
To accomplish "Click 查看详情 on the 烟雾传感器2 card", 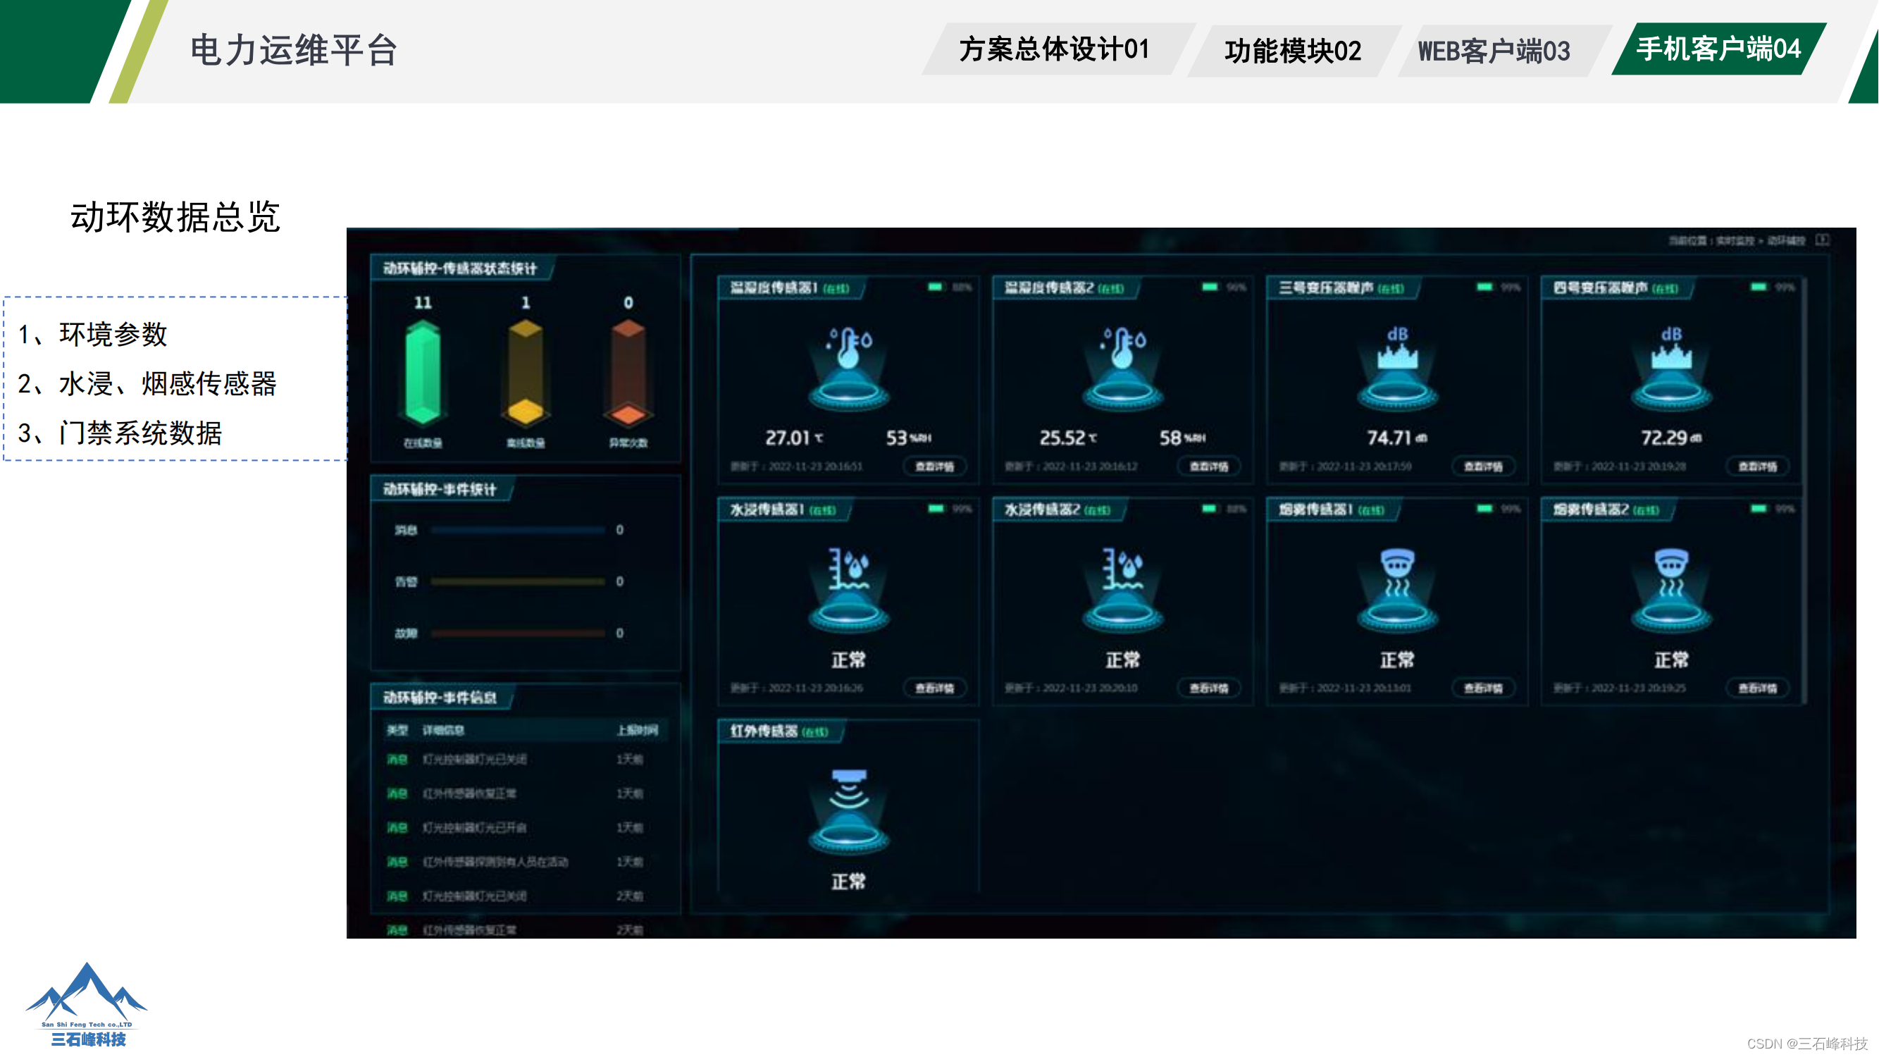I will click(1757, 688).
